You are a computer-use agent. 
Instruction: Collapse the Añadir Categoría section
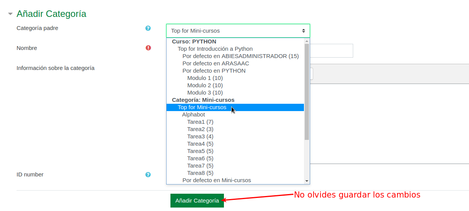click(x=10, y=14)
